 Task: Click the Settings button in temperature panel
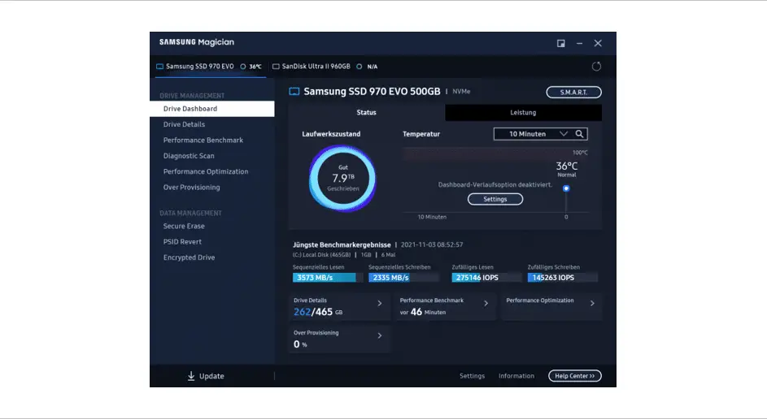tap(495, 199)
